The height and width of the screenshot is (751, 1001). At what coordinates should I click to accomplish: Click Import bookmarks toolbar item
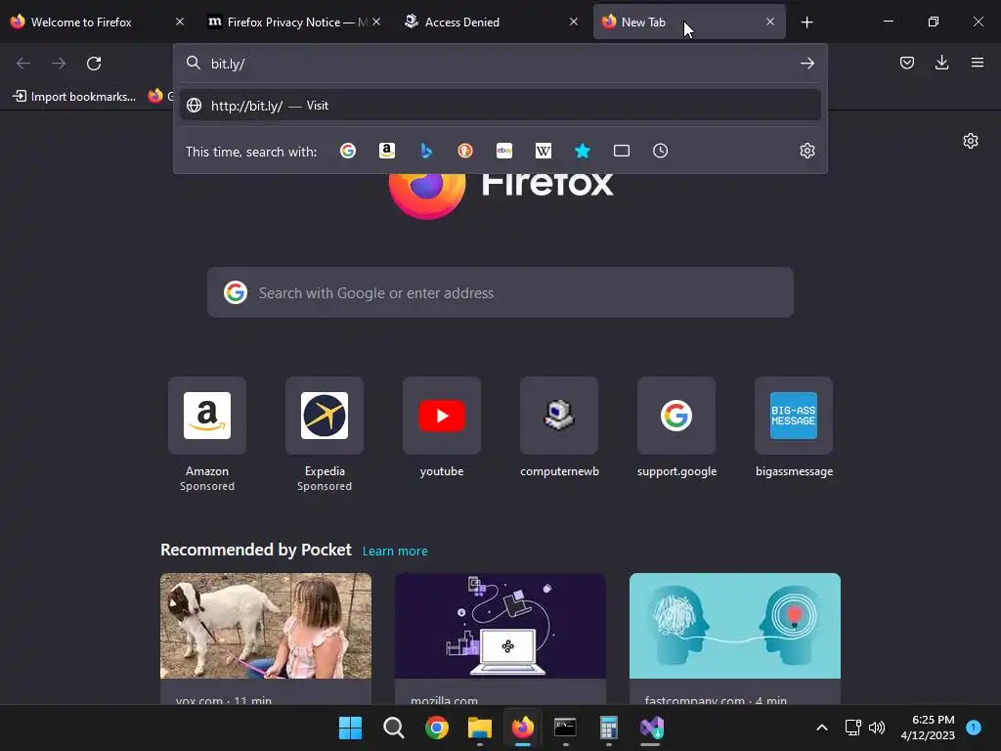(74, 97)
